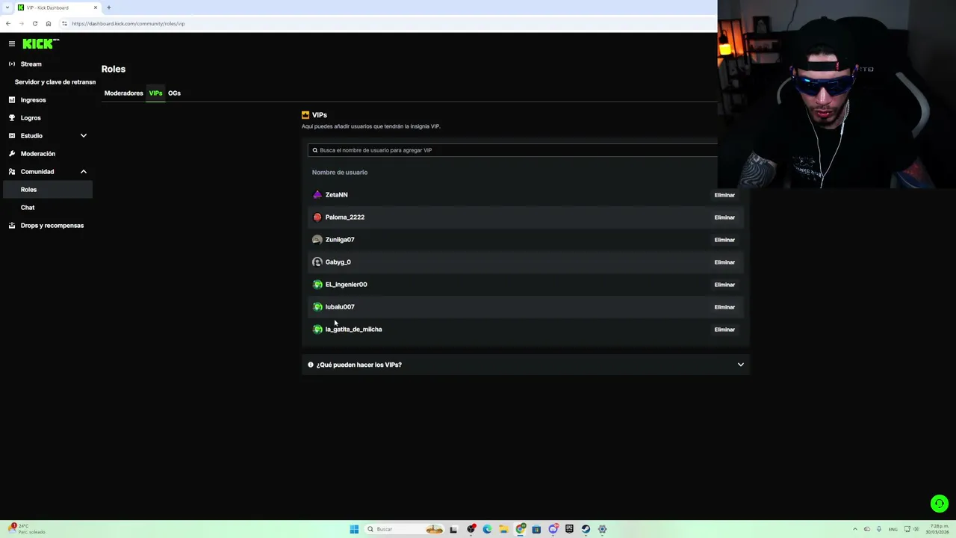Collapse the Comunidad sidebar section
Image resolution: width=956 pixels, height=538 pixels.
coord(84,172)
